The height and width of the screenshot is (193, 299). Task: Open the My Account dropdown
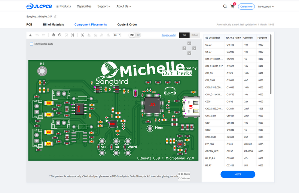tap(266, 6)
